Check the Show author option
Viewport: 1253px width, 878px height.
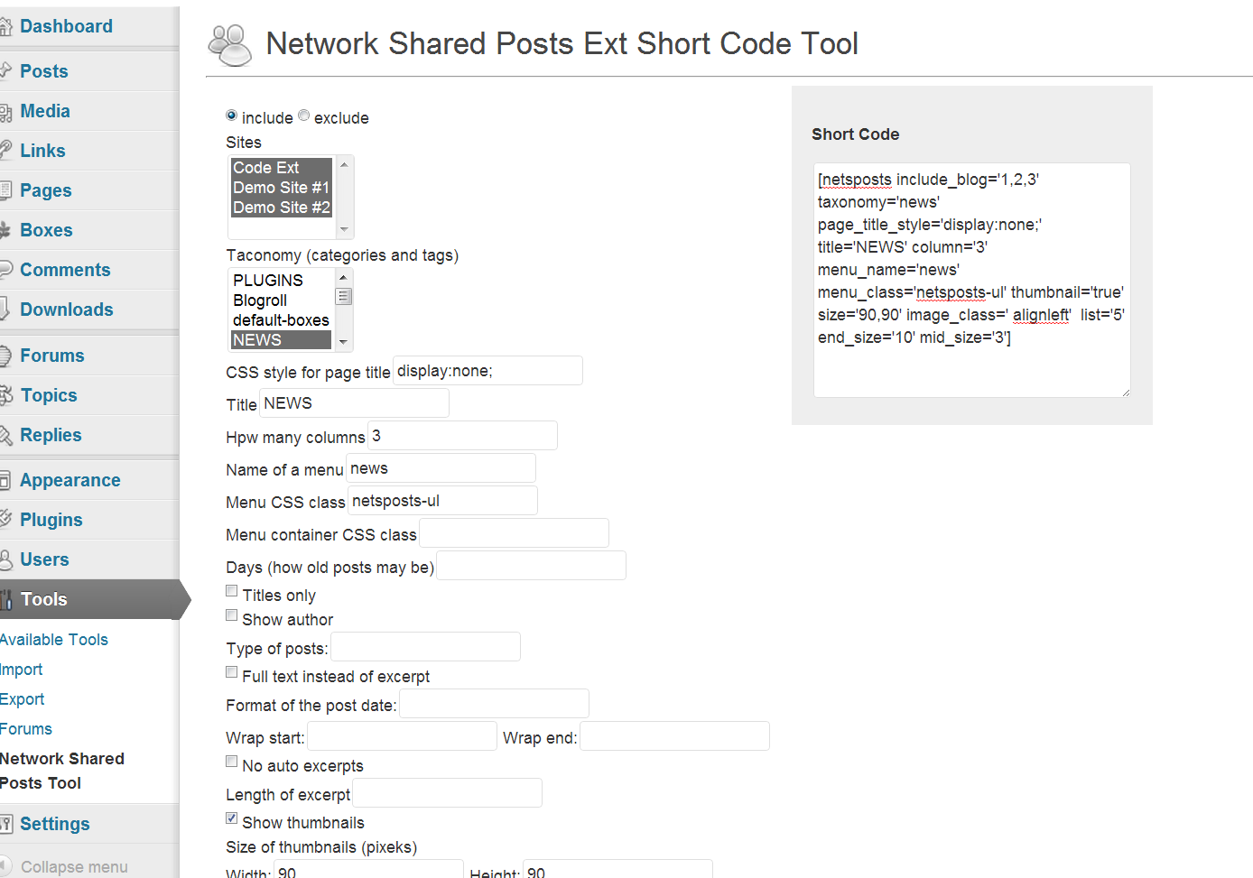click(232, 615)
